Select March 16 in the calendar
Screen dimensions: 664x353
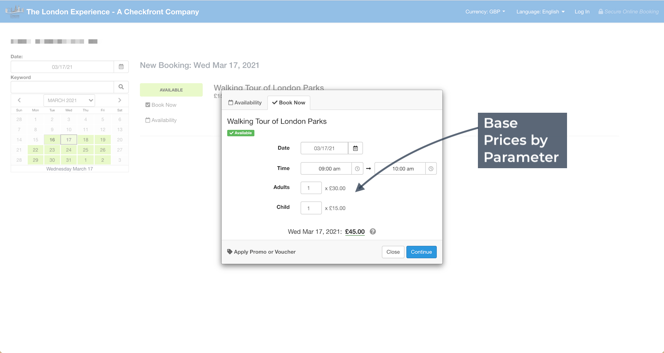coord(52,140)
